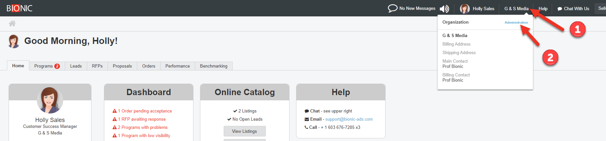The width and height of the screenshot is (606, 141).
Task: Open the Holly Sales user menu
Action: click(483, 9)
